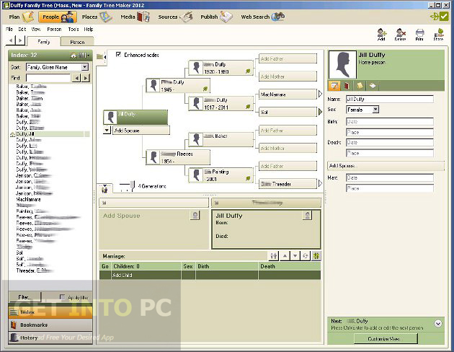Open the File menu
The height and width of the screenshot is (352, 454).
(x=9, y=30)
